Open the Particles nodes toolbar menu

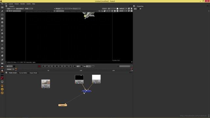click(x=2, y=45)
